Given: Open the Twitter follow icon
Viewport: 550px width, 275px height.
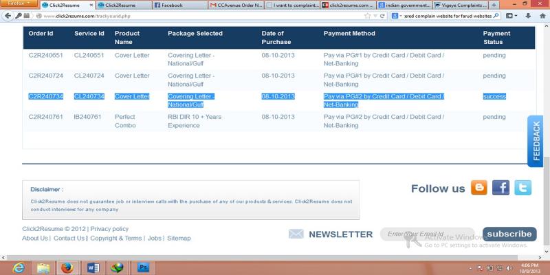Looking at the screenshot, I should 522,188.
